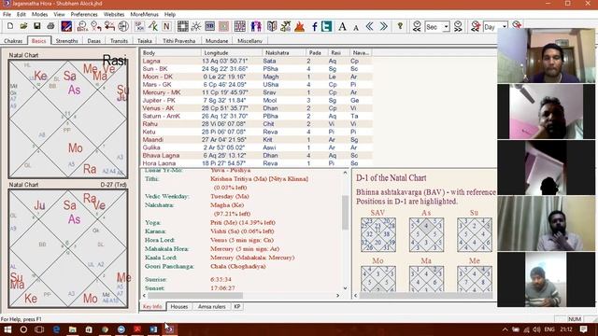Viewport: 598px width, 336px height.
Task: Click the circle wheel chart icon
Action: 123,26
